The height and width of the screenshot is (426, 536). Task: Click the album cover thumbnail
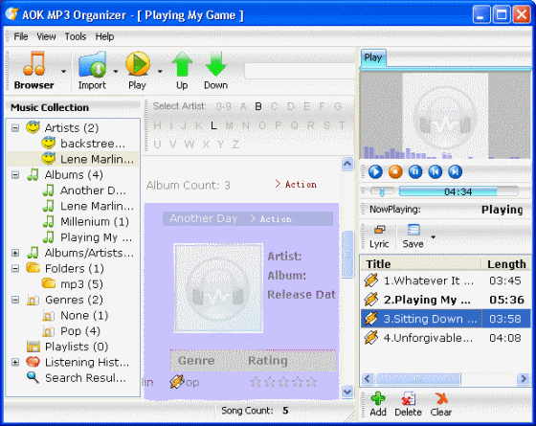pos(218,288)
